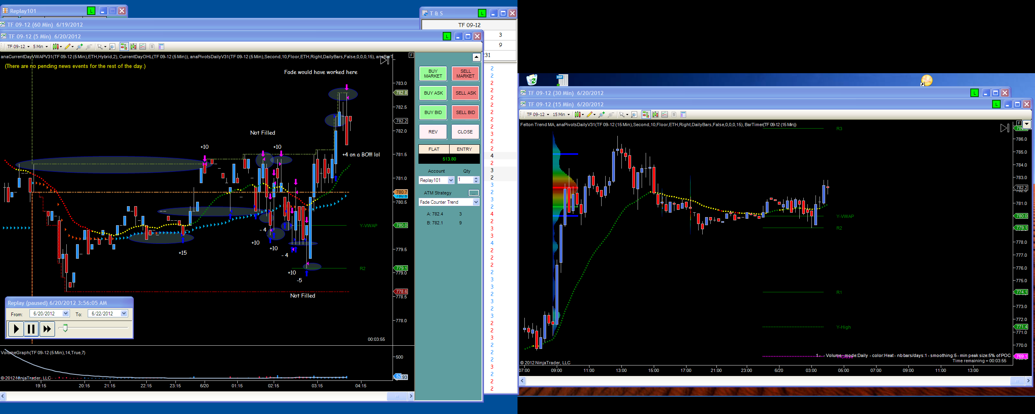1035x414 pixels.
Task: Open instrument dropdown TF 09-12 in 5 Min chart
Action: 18,46
